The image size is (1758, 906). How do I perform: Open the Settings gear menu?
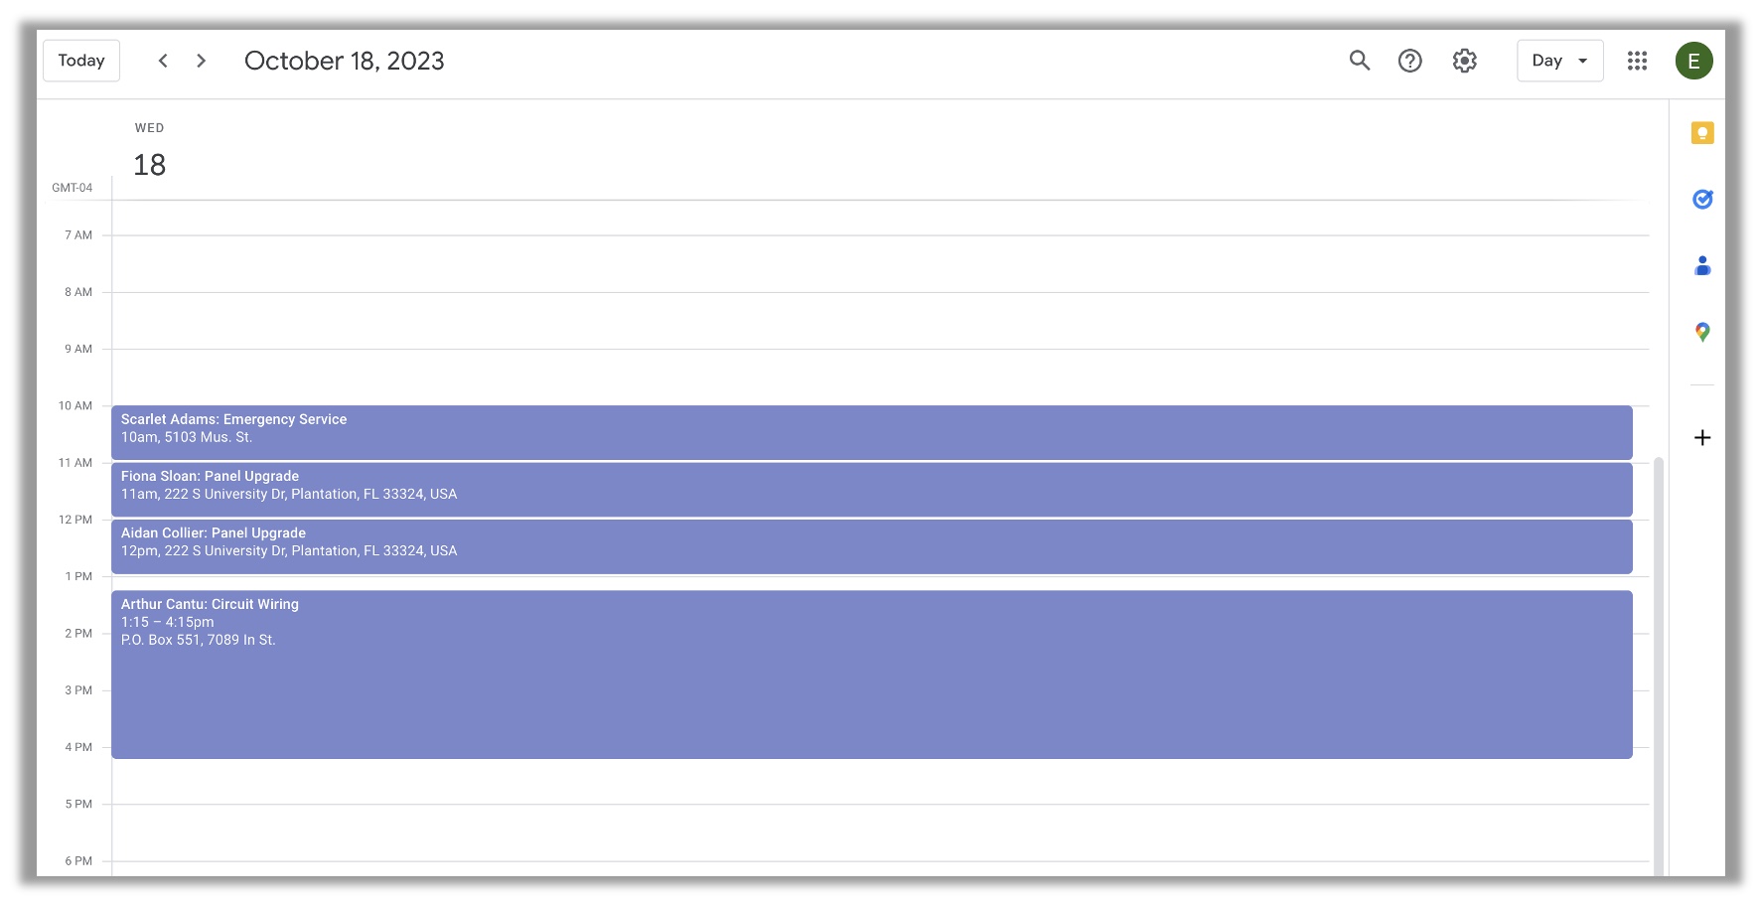(1464, 61)
